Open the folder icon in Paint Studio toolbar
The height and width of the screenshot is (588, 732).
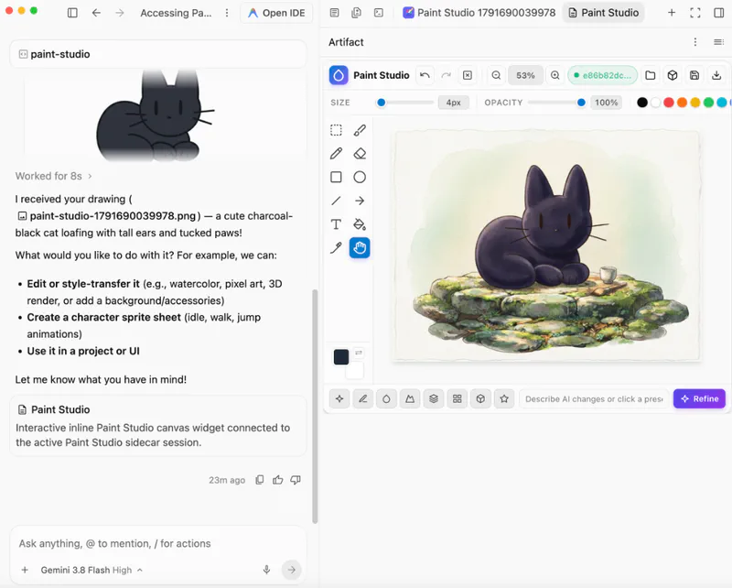pyautogui.click(x=651, y=75)
